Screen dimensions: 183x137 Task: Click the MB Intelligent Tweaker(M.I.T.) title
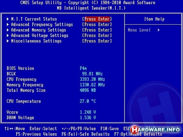pos(91,8)
